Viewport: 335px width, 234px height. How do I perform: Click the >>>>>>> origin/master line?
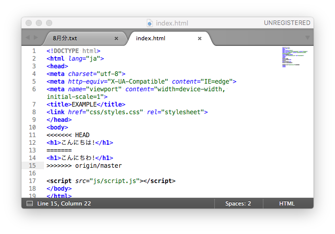[x=84, y=166]
